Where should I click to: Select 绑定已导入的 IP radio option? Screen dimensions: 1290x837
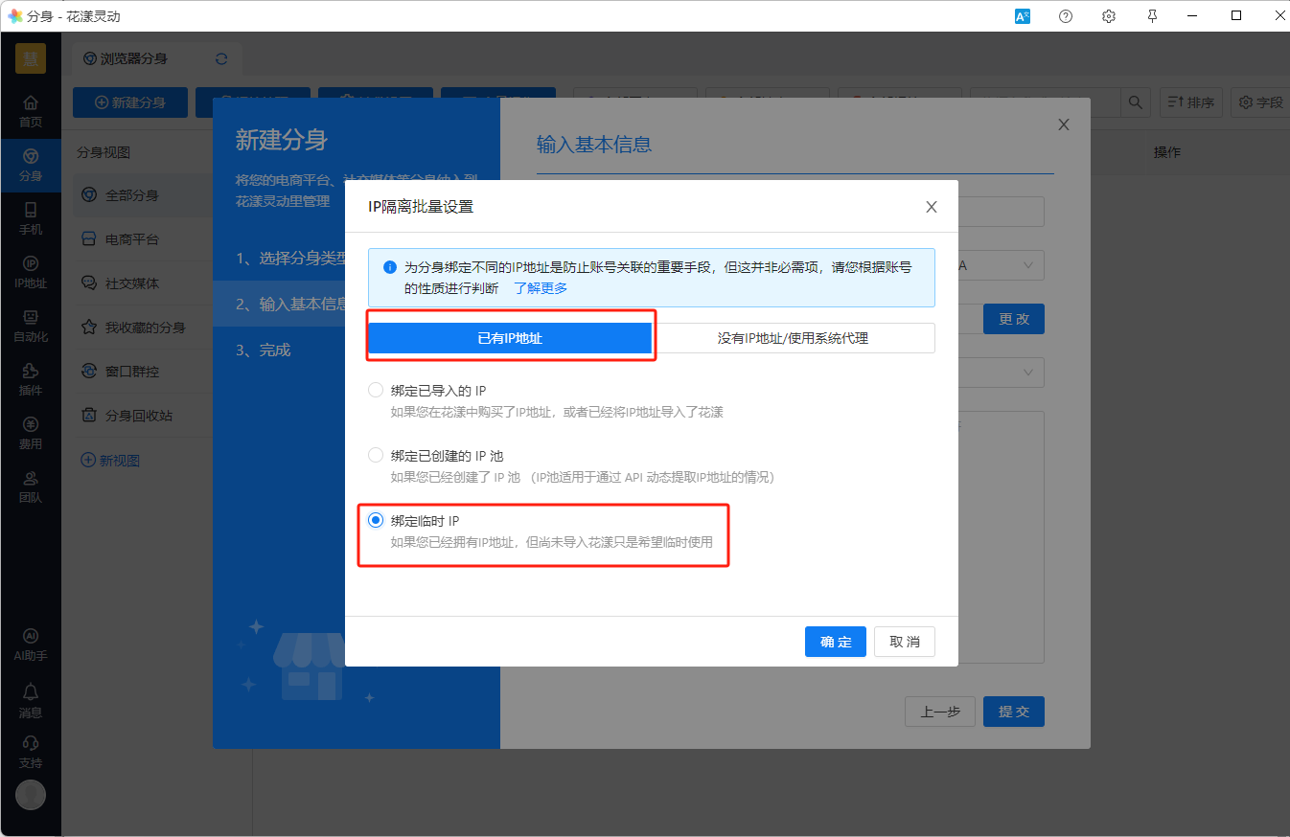pos(376,391)
